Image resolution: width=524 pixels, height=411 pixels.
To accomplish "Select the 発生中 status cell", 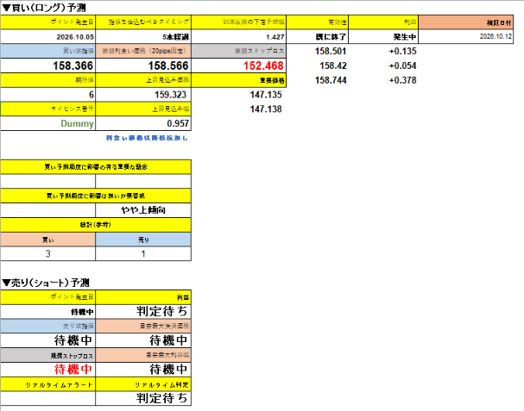I will (x=383, y=37).
